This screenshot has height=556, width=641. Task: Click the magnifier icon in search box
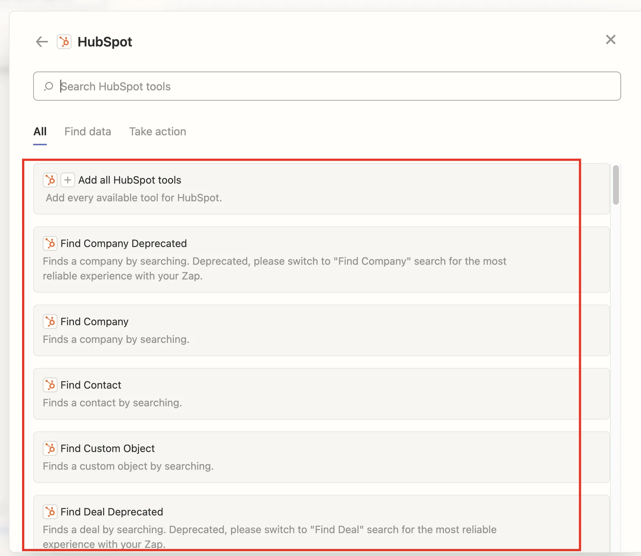(x=49, y=86)
